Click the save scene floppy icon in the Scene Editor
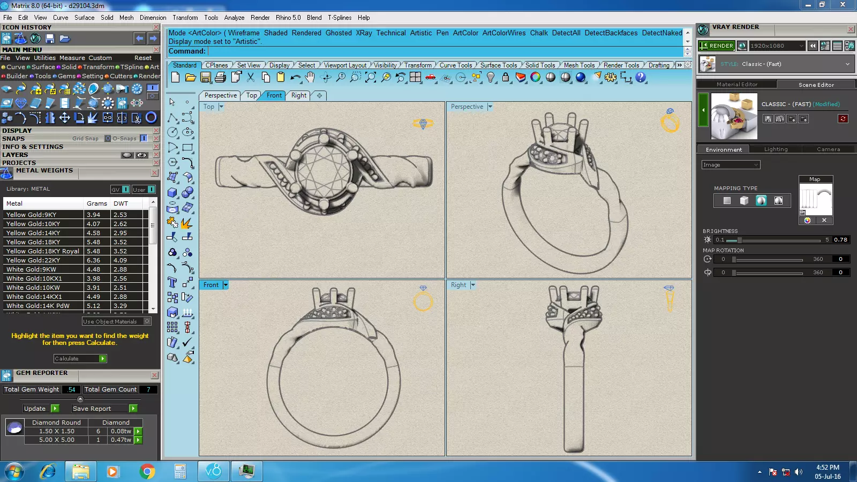 pyautogui.click(x=768, y=119)
